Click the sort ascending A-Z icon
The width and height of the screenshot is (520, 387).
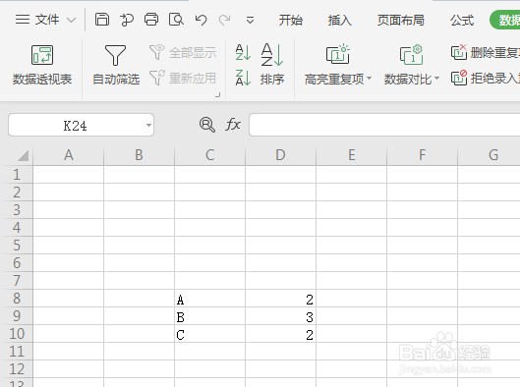243,52
